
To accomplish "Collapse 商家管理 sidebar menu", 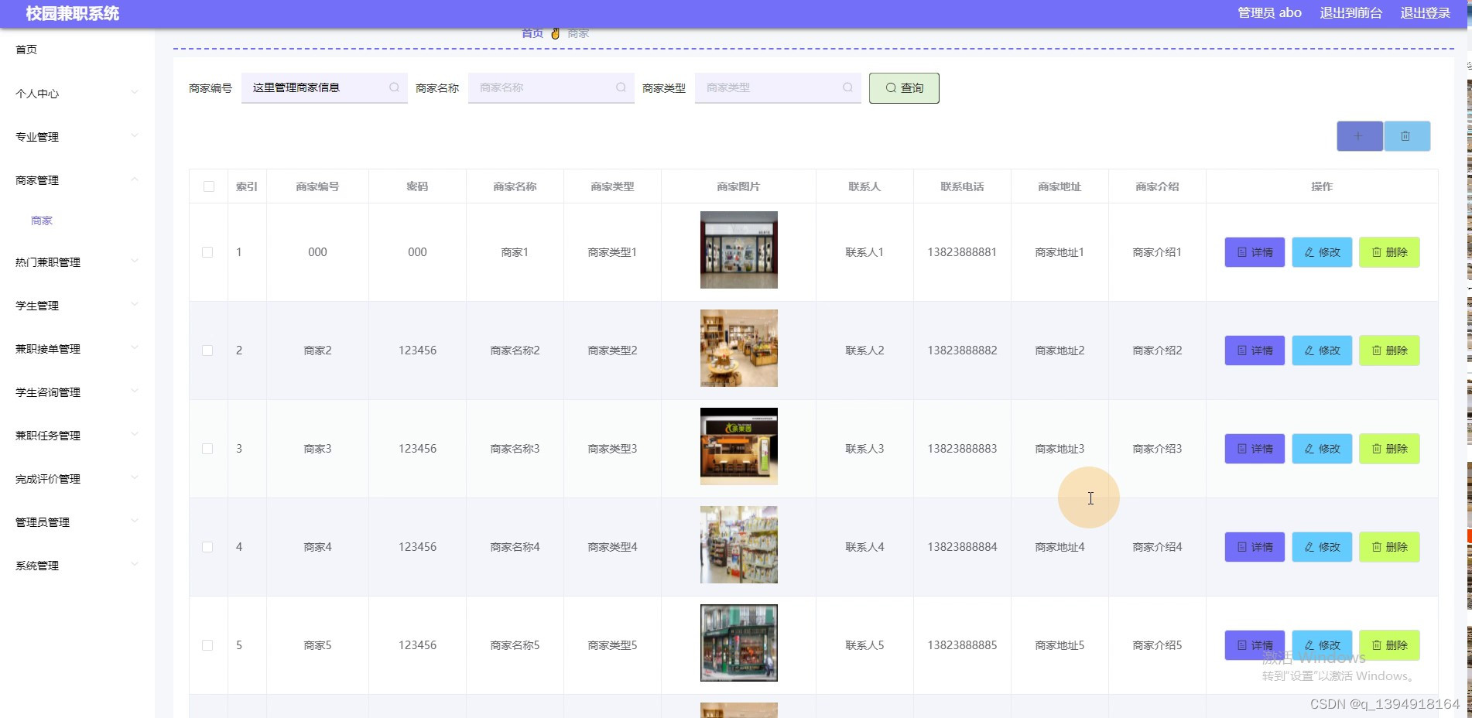I will pos(77,180).
